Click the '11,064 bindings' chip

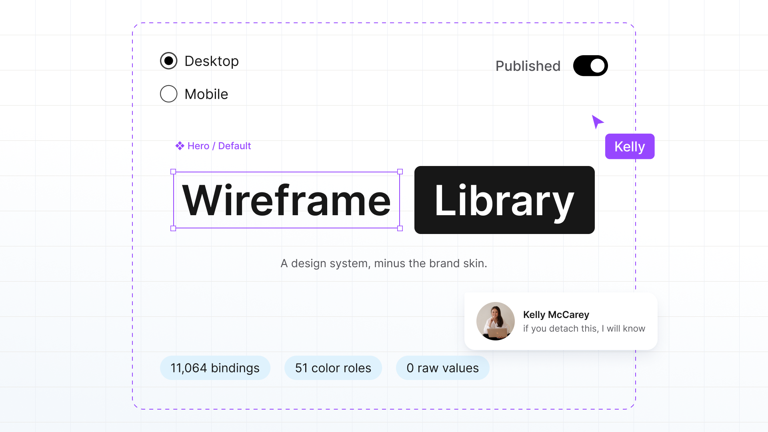pyautogui.click(x=215, y=368)
